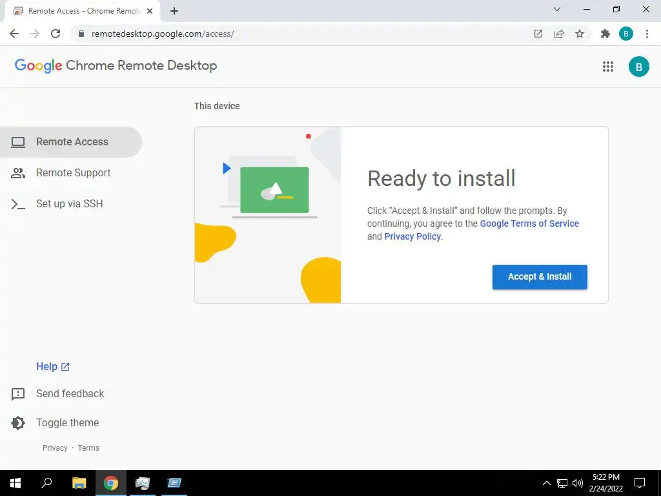This screenshot has height=496, width=661.
Task: Click the Help external link icon
Action: pyautogui.click(x=65, y=367)
